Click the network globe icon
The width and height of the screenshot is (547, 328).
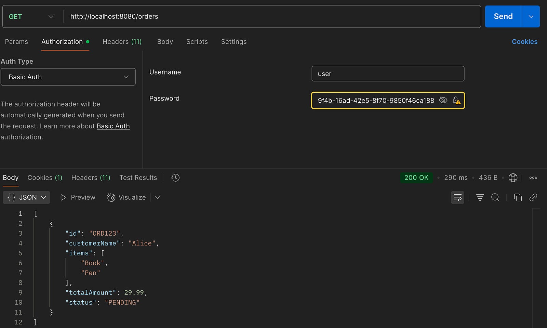pos(513,178)
